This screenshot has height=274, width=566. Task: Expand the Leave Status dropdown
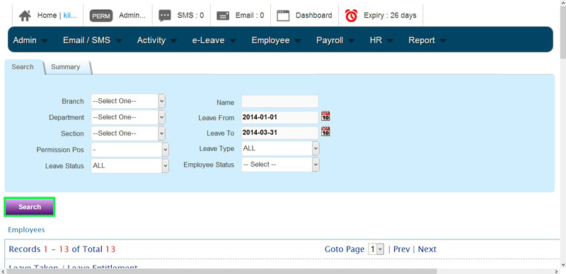[x=130, y=166]
